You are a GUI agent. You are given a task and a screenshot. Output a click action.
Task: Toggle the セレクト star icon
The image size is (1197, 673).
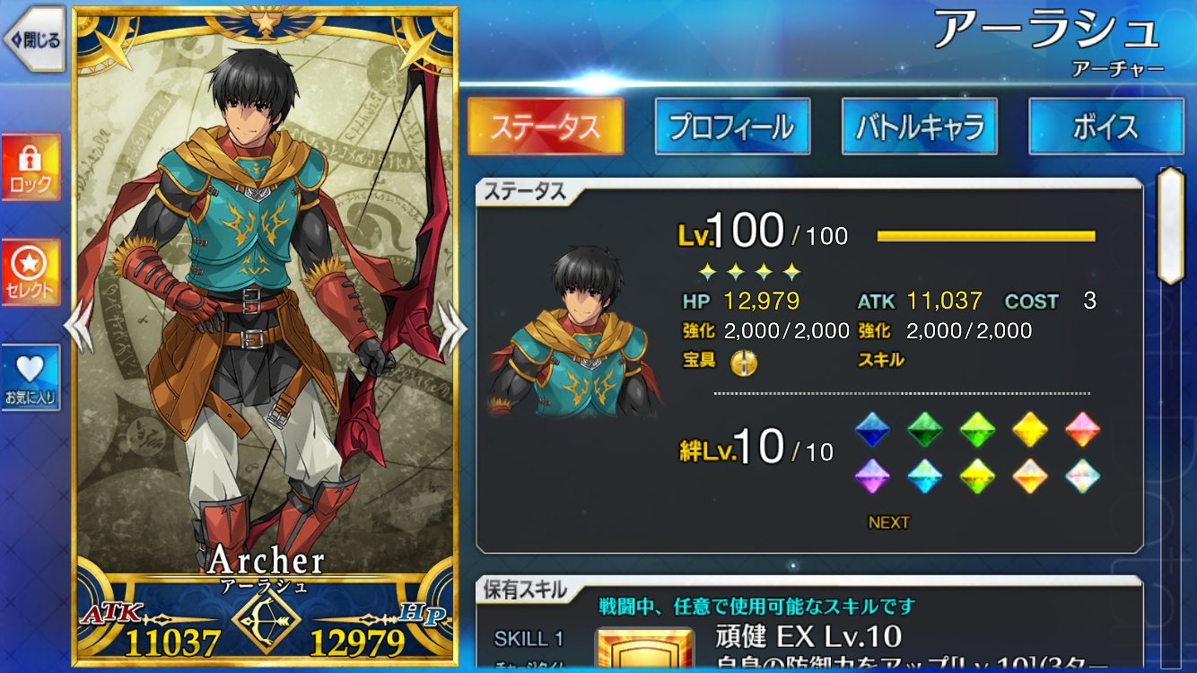click(31, 273)
